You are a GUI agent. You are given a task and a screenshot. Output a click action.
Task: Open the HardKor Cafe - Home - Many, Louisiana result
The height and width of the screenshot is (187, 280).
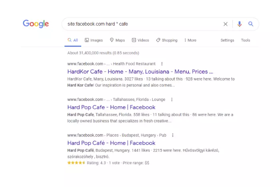point(140,72)
